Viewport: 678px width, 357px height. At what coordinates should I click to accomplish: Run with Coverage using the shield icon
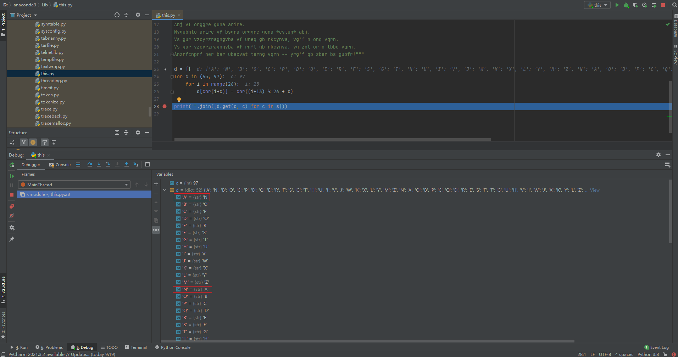point(635,5)
